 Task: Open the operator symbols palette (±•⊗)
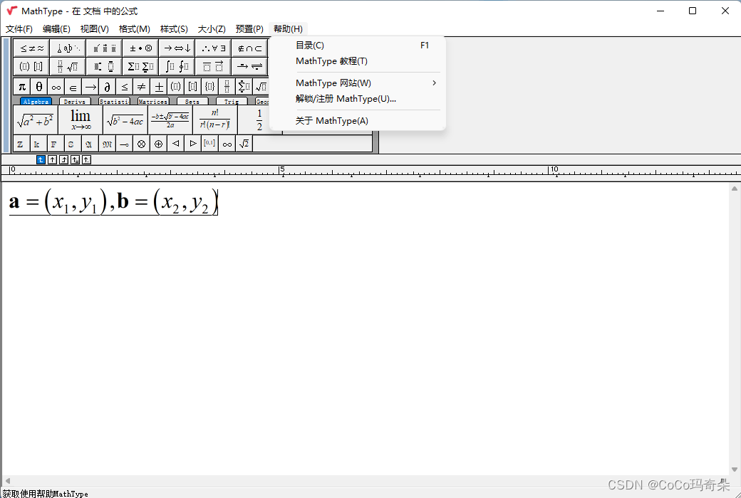(x=140, y=48)
